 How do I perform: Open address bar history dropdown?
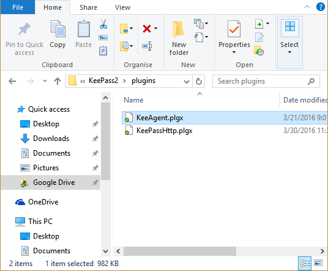pos(187,81)
